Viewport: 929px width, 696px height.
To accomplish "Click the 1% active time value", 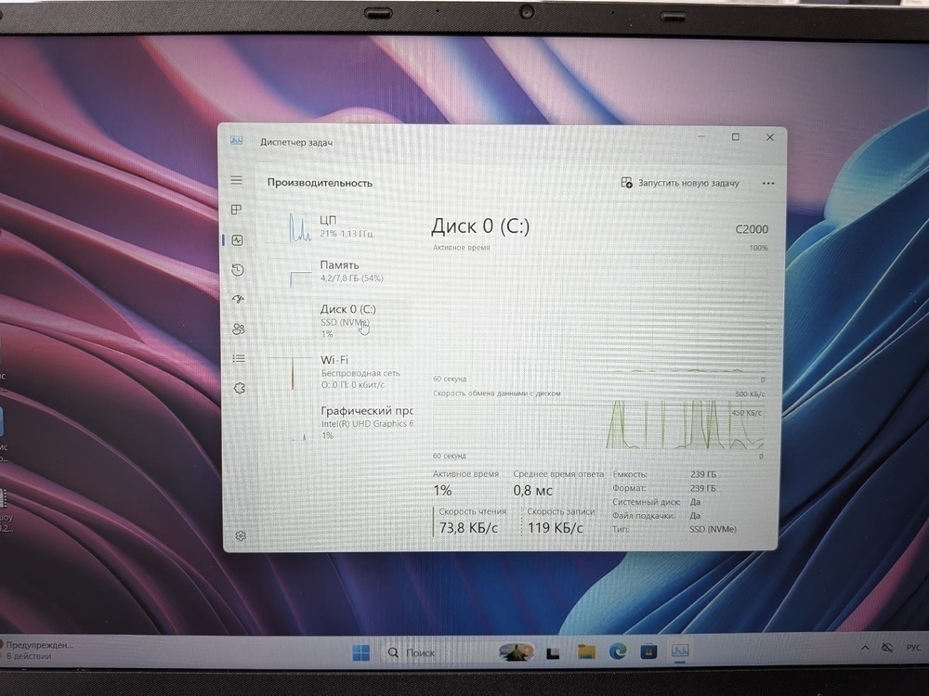I will [442, 490].
